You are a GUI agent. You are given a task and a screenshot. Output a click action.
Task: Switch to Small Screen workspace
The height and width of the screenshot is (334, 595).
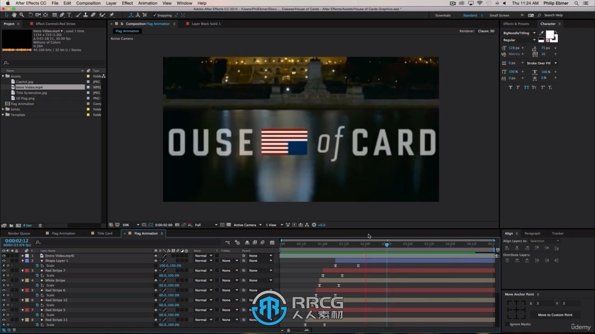tap(499, 15)
